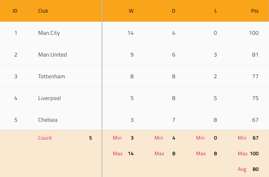Select the Man.City club cell
This screenshot has height=177, width=269.
[x=65, y=33]
